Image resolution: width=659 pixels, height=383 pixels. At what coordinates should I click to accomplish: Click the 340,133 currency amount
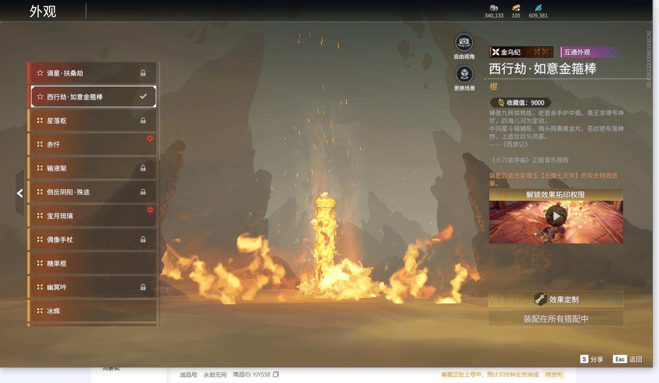pos(494,15)
